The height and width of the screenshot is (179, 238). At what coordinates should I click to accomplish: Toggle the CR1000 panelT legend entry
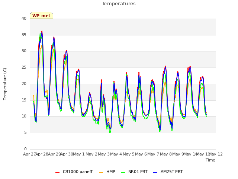click(74, 172)
